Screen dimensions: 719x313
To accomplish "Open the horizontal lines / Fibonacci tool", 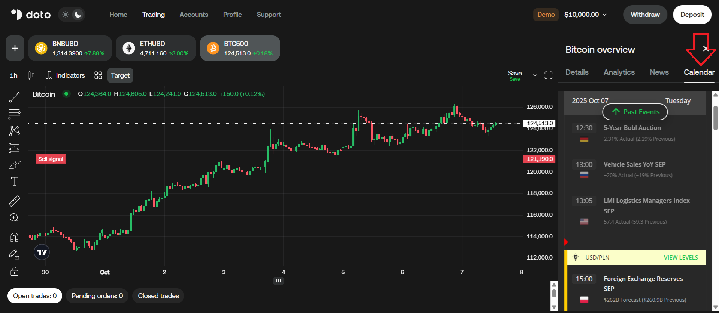I will tap(14, 114).
